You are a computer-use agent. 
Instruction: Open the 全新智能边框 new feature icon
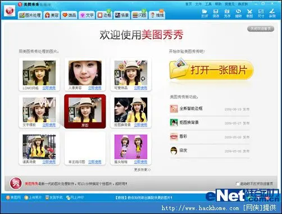tap(174, 109)
